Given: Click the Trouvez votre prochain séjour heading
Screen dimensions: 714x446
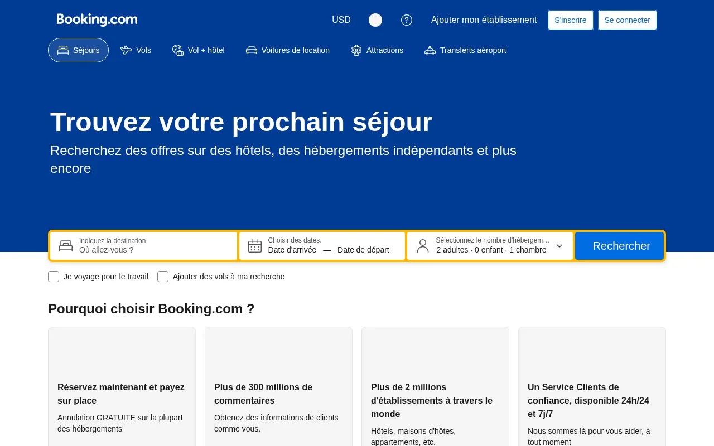Looking at the screenshot, I should pos(241,122).
